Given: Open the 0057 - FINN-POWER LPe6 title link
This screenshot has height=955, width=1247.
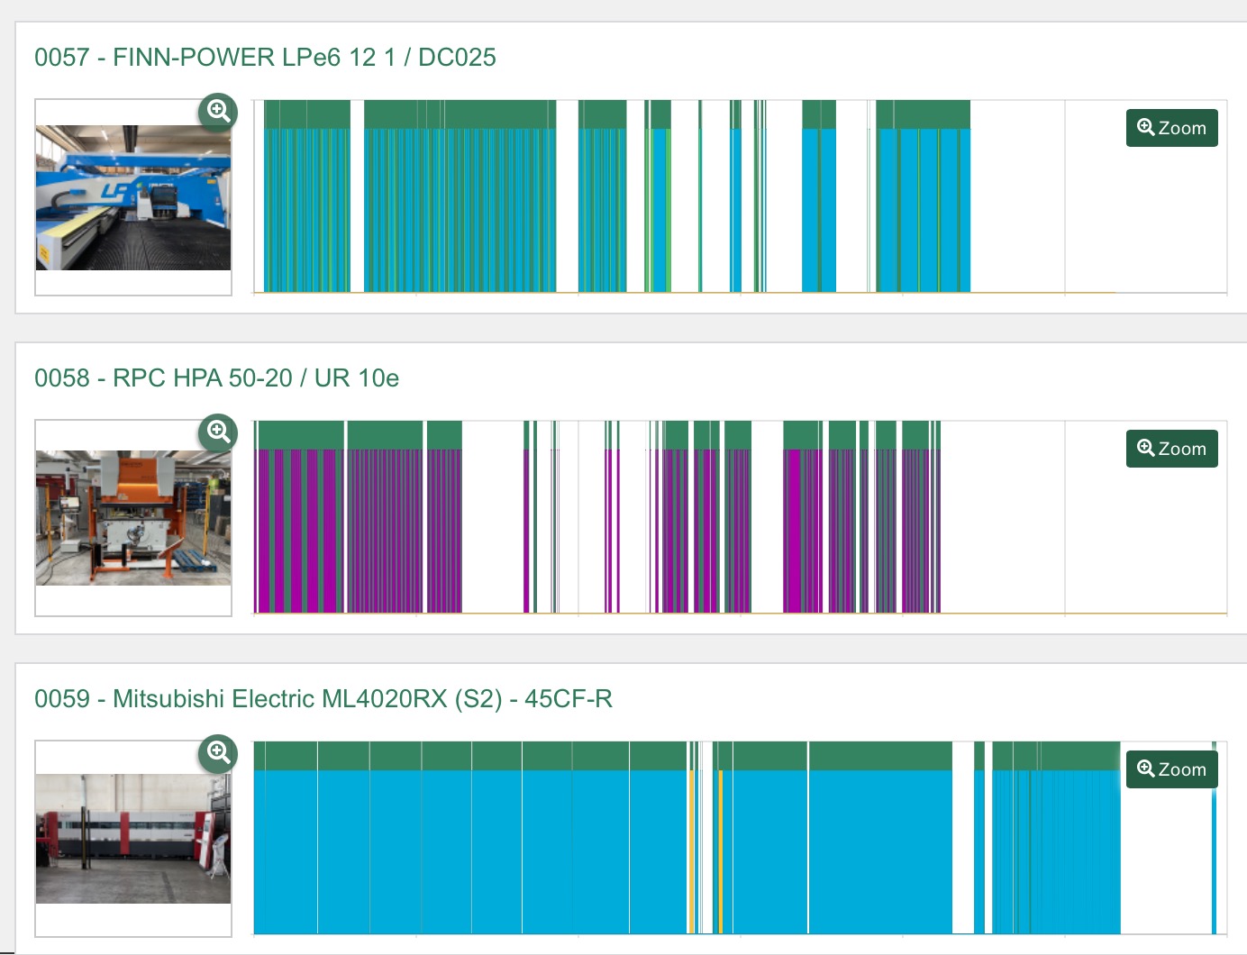Looking at the screenshot, I should pos(265,58).
